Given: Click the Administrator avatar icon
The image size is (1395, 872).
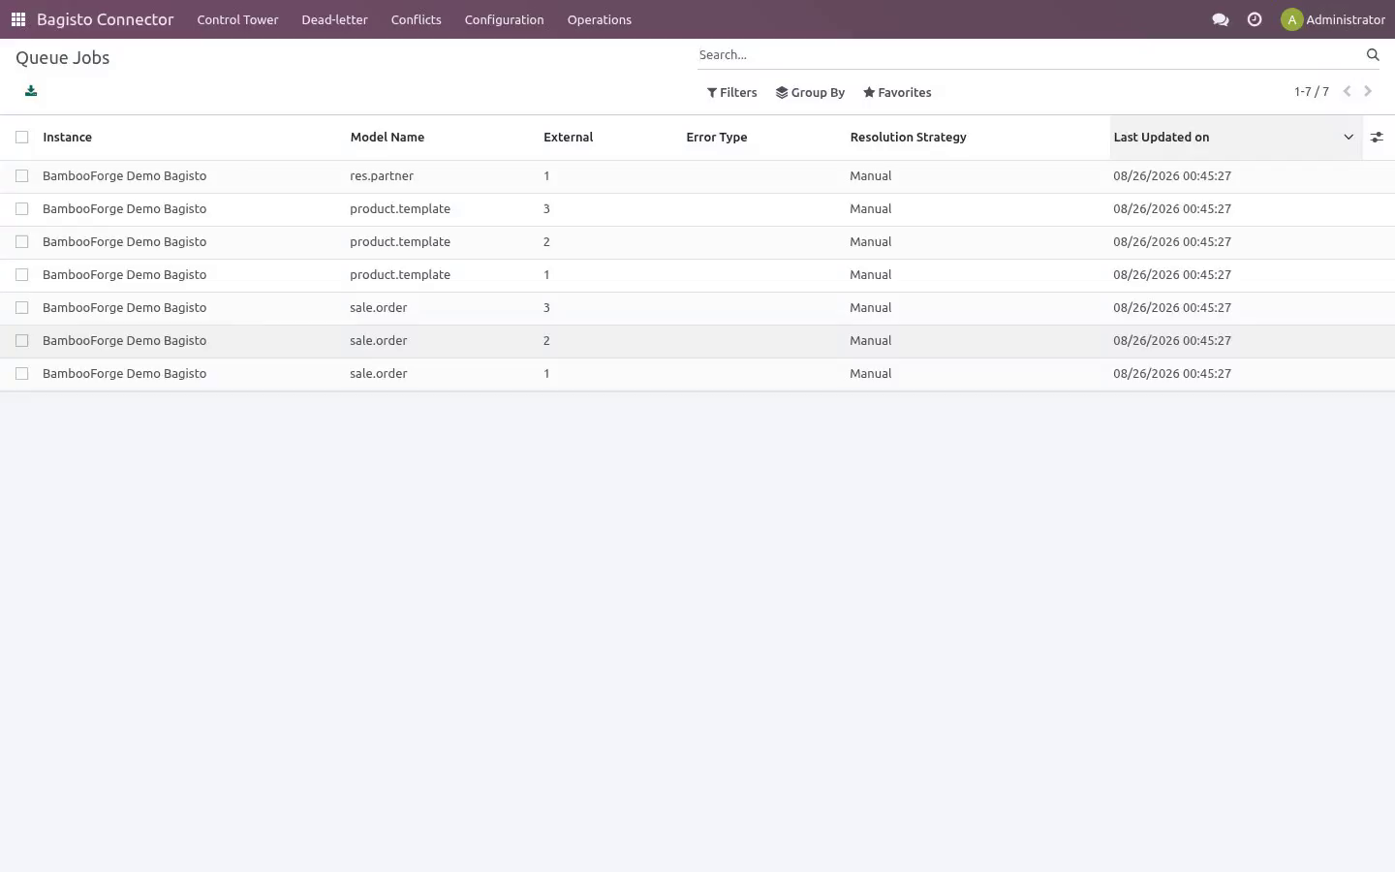Looking at the screenshot, I should click(x=1291, y=19).
